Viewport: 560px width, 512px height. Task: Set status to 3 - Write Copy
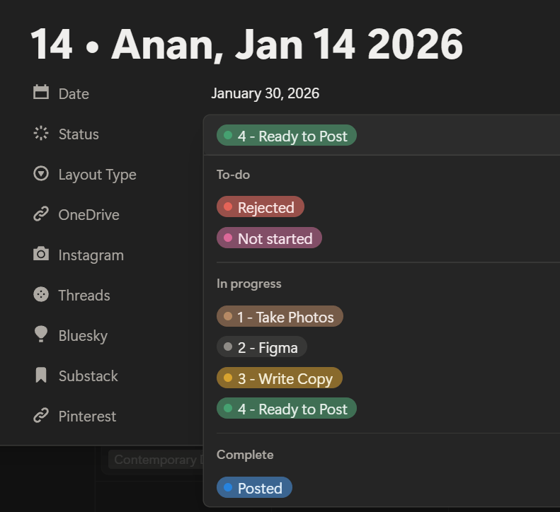pyautogui.click(x=279, y=378)
